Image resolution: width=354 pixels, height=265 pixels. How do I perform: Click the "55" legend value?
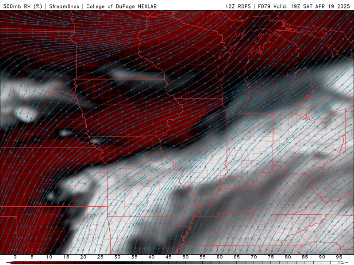point(203,257)
